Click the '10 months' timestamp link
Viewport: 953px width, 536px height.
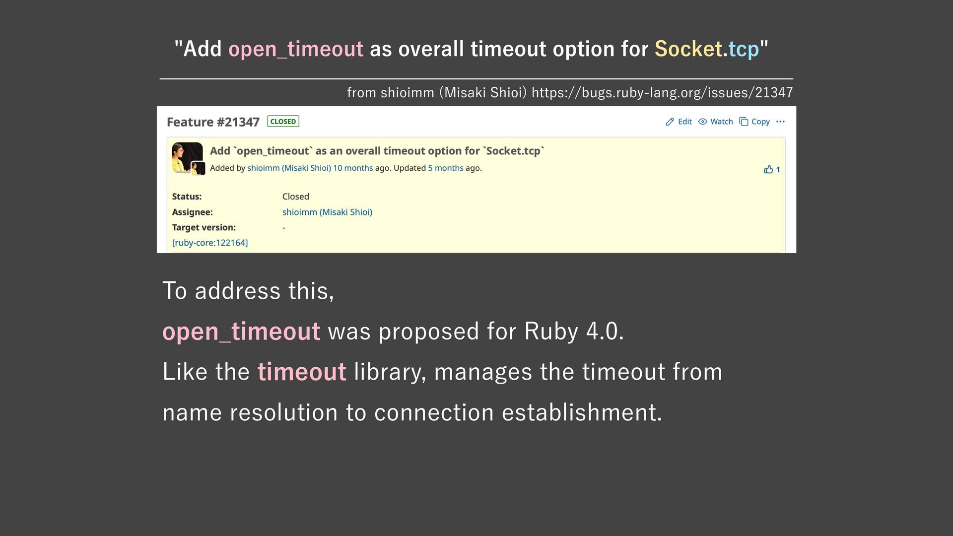[x=352, y=168]
